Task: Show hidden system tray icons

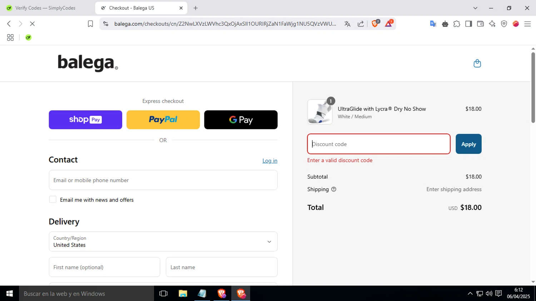Action: [x=470, y=294]
